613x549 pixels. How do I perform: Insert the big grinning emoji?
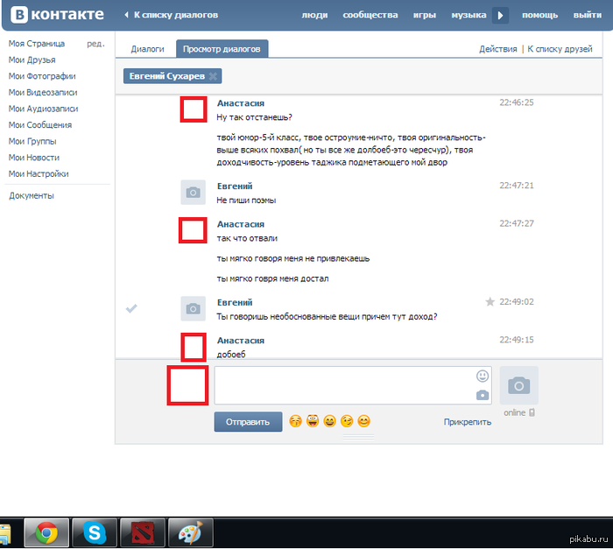point(329,421)
